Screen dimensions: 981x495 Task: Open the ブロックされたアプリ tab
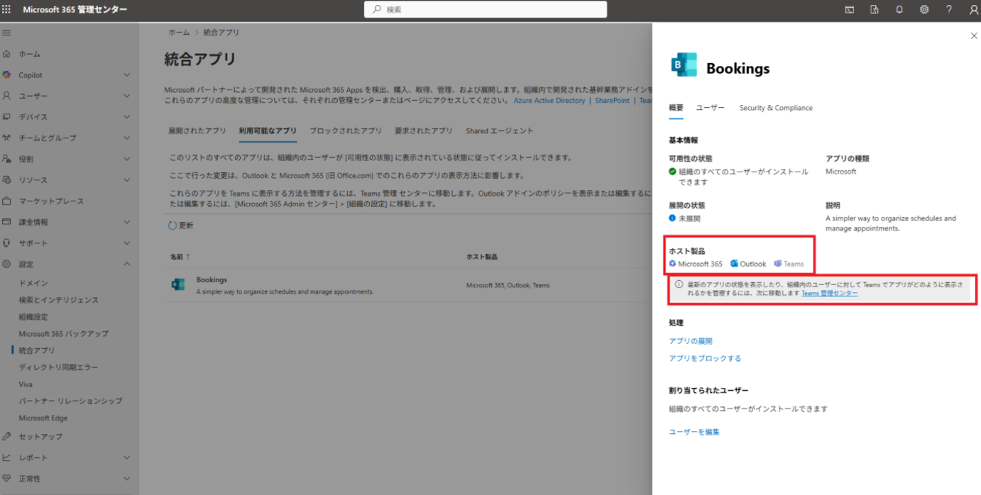tap(346, 130)
